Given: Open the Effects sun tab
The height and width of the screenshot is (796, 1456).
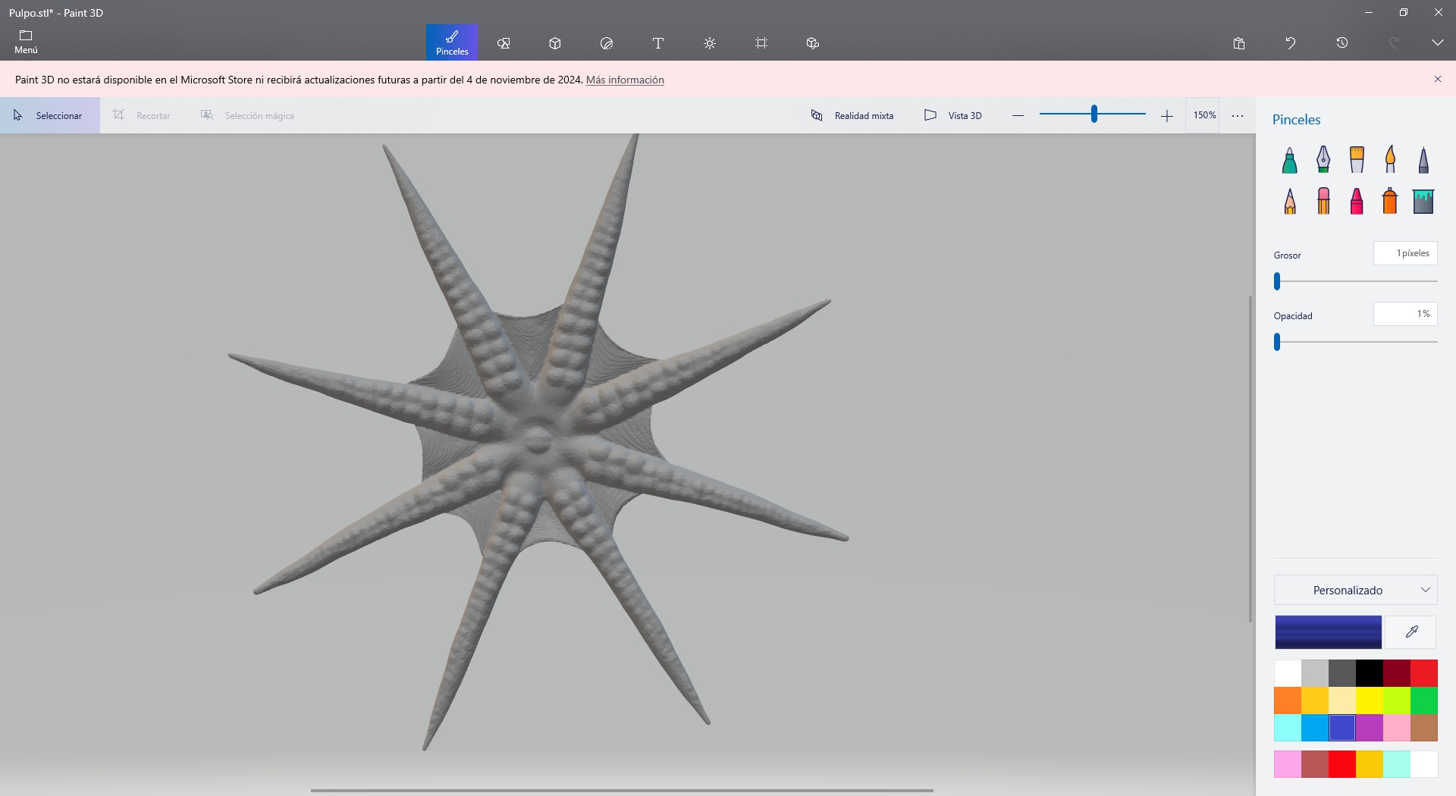Looking at the screenshot, I should coord(710,43).
